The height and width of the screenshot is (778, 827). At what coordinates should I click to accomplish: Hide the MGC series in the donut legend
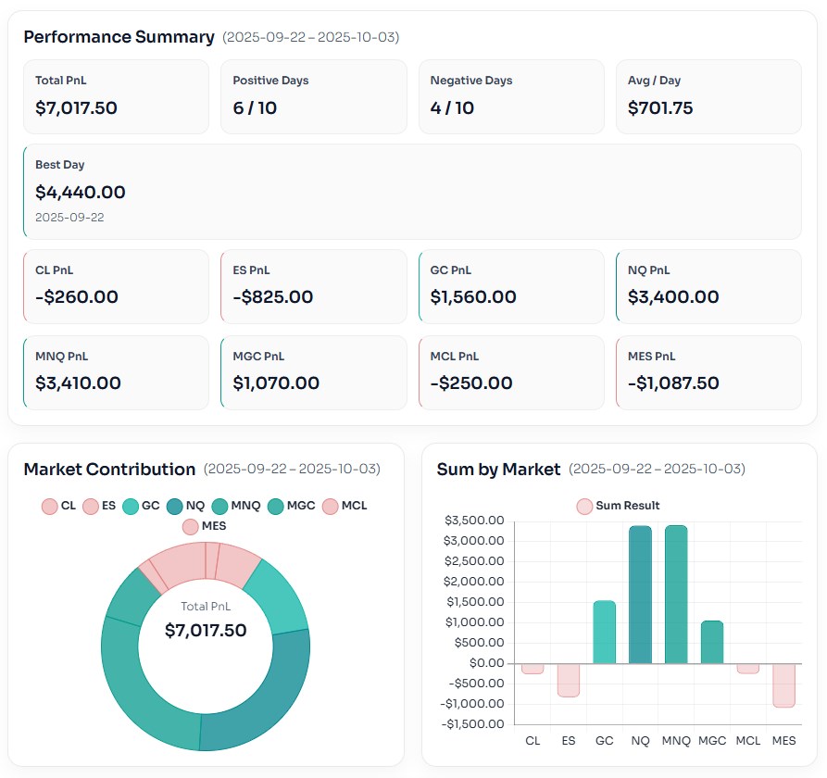click(291, 507)
